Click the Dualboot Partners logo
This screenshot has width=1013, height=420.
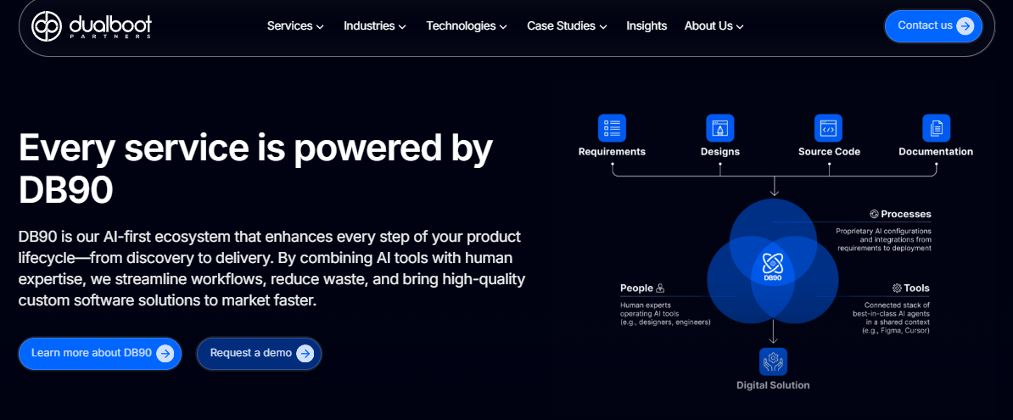(x=91, y=25)
